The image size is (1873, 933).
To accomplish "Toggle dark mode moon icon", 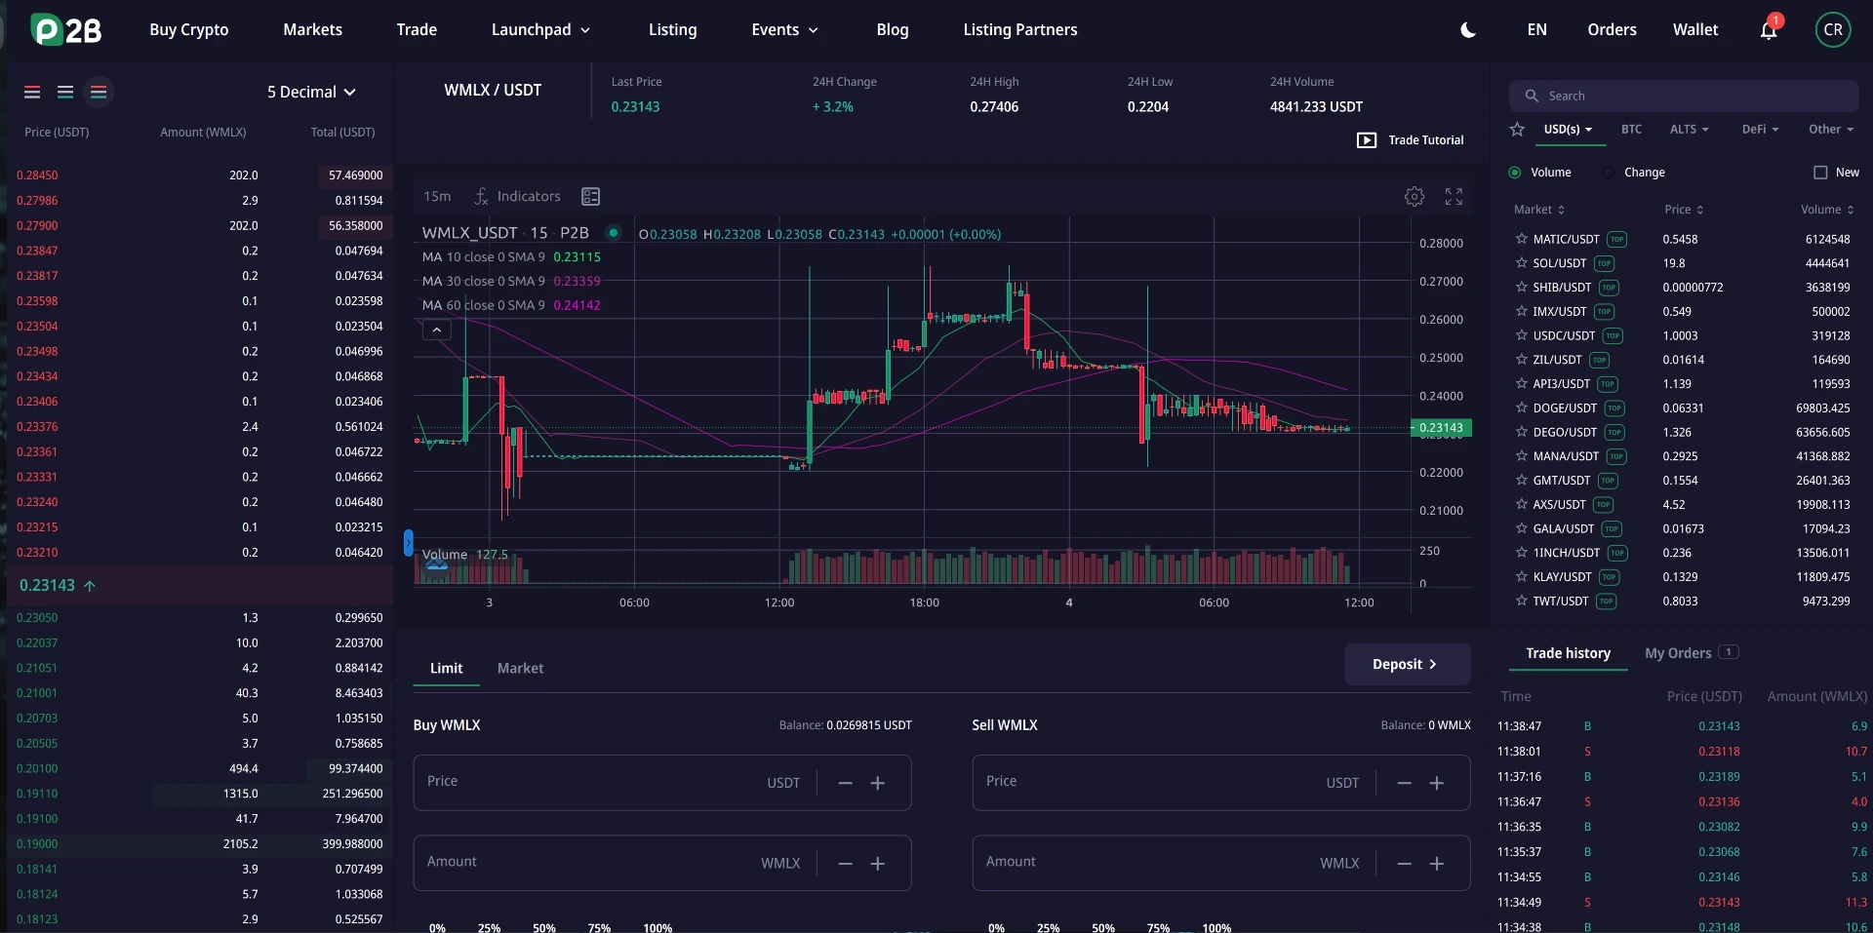I will point(1467,30).
